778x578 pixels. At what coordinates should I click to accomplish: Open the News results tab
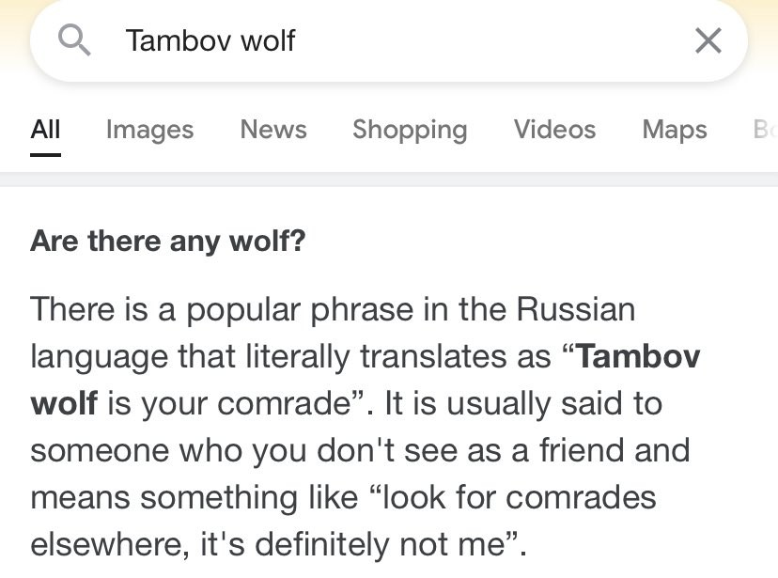(x=273, y=130)
